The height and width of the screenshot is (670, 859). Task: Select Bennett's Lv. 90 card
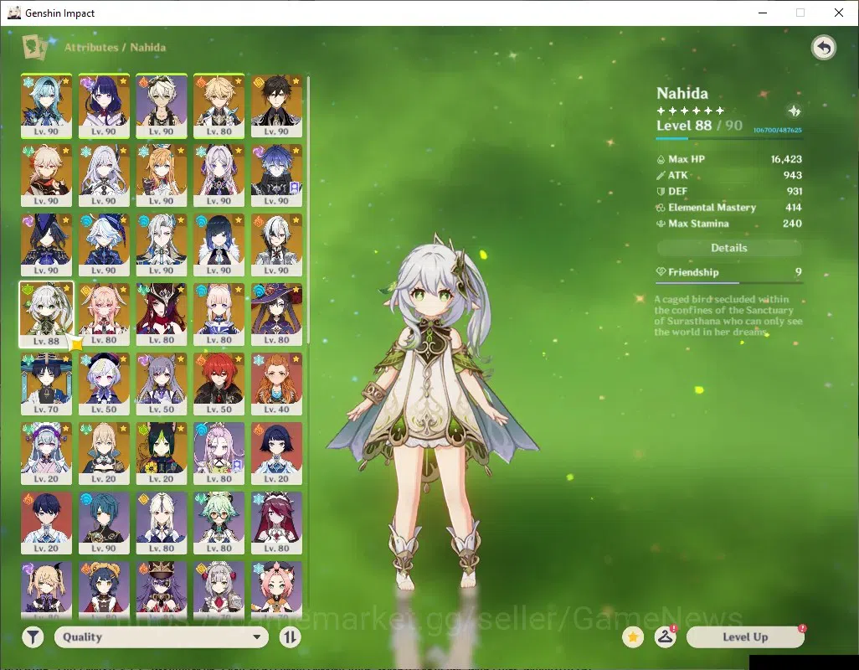click(162, 106)
